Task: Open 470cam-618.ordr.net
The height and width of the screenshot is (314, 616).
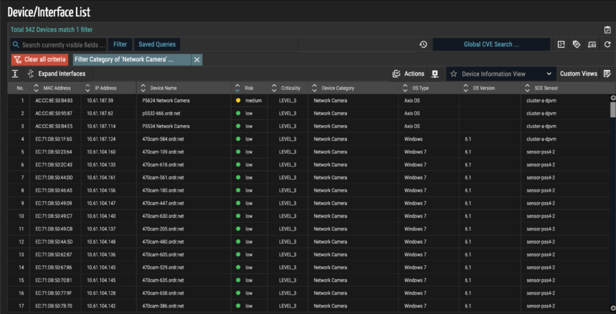Action: click(163, 165)
